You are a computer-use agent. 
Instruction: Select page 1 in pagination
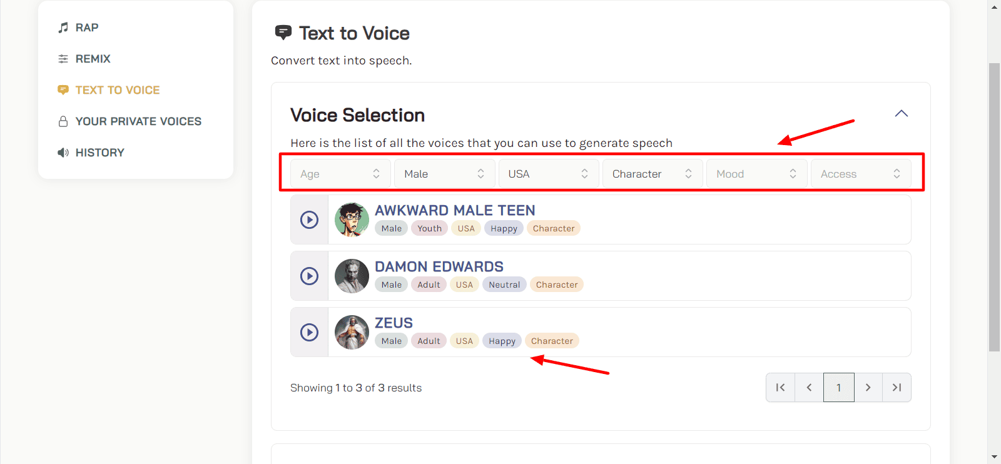coord(838,388)
